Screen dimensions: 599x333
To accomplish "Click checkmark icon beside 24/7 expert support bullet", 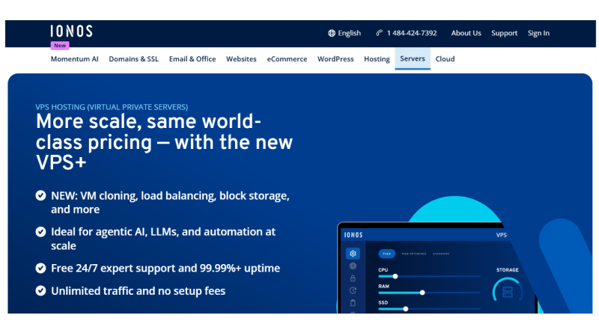I will pos(41,268).
